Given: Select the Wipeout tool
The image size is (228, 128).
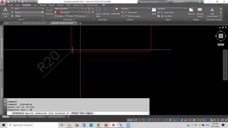Looking at the screenshot, I should click(191, 11).
